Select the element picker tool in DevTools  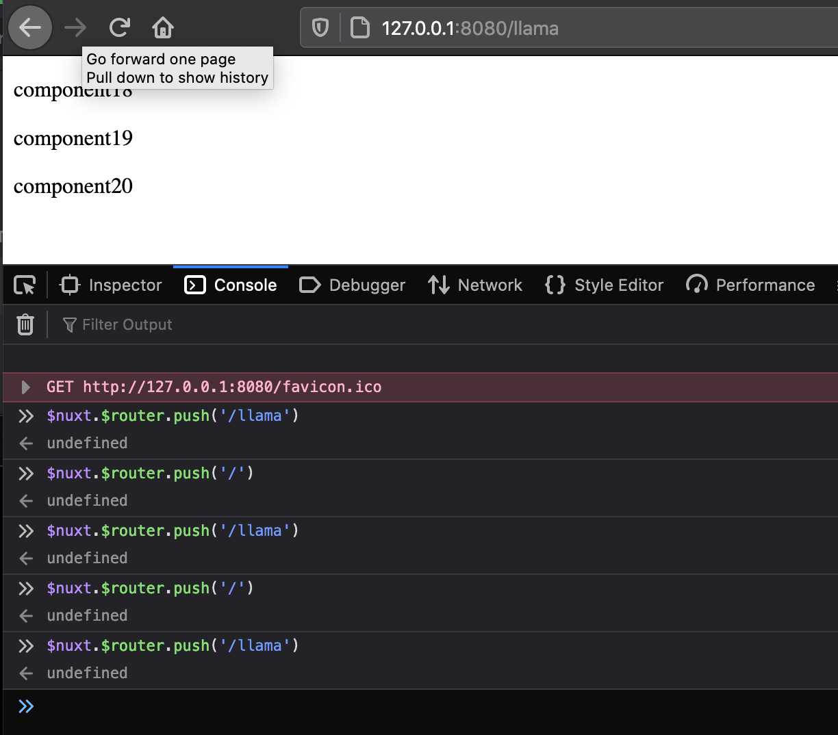[23, 285]
